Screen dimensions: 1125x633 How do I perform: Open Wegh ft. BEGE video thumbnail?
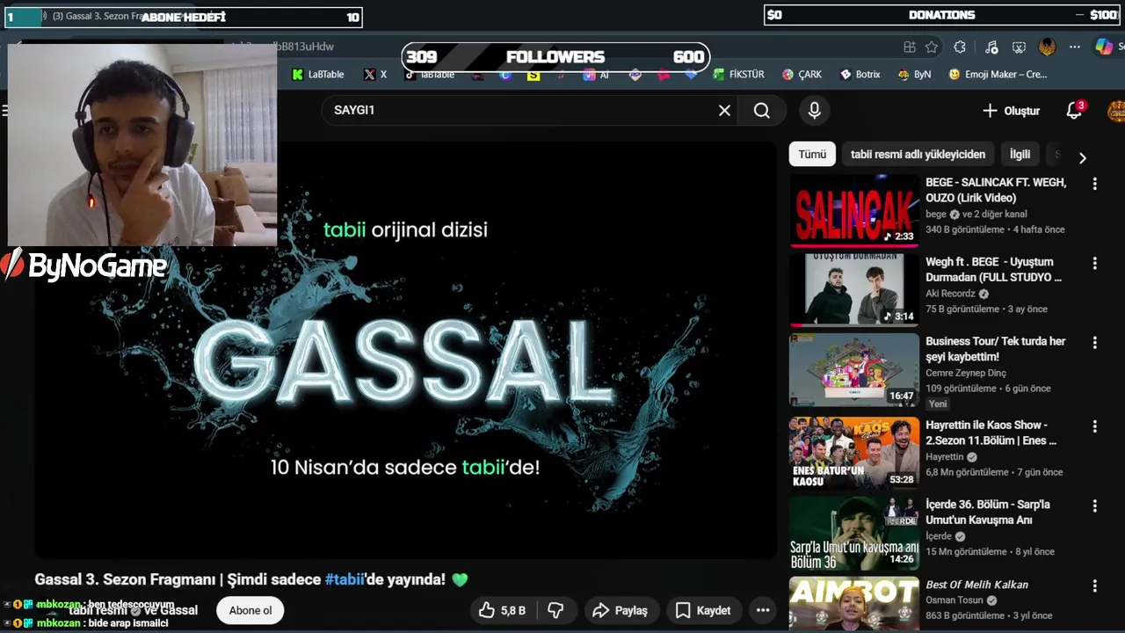(853, 289)
